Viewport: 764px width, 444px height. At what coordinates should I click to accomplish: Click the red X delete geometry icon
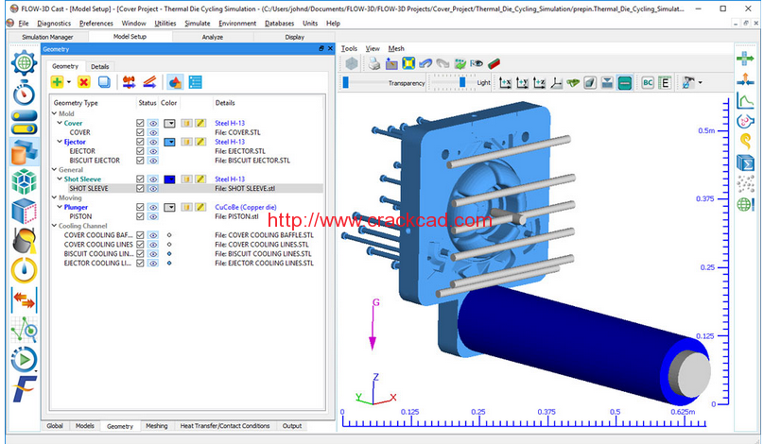[x=84, y=82]
